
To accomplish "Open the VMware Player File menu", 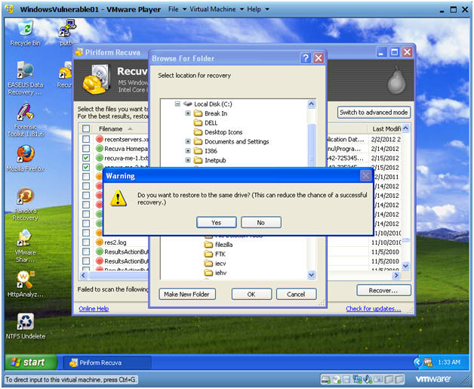I will click(177, 9).
